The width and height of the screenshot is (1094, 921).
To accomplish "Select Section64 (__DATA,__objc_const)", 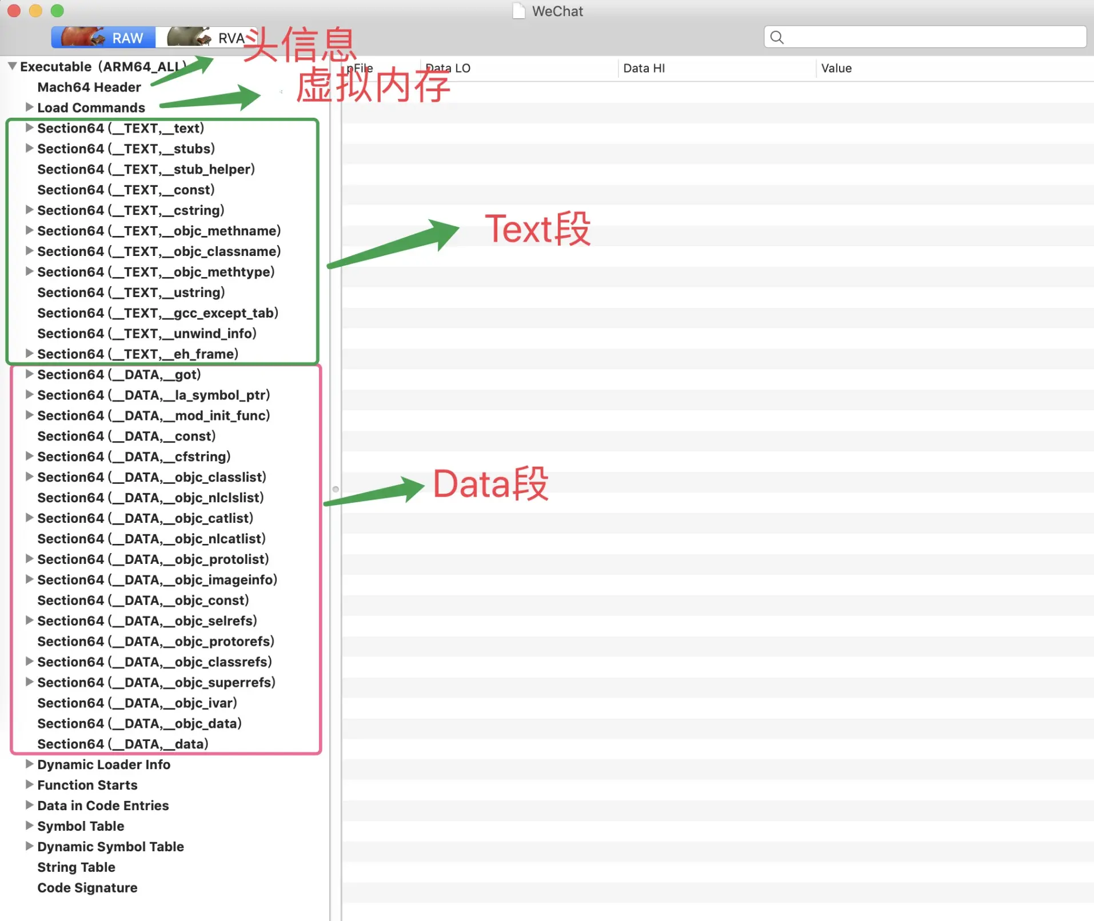I will click(143, 600).
